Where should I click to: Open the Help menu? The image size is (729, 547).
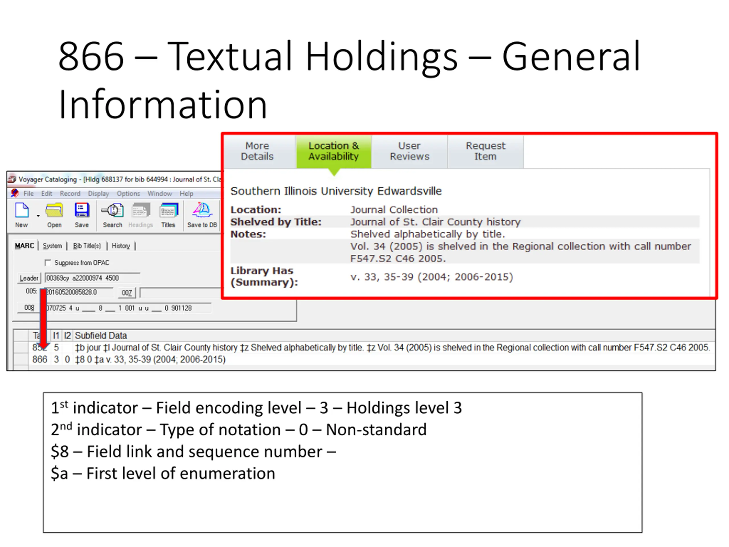click(x=186, y=193)
